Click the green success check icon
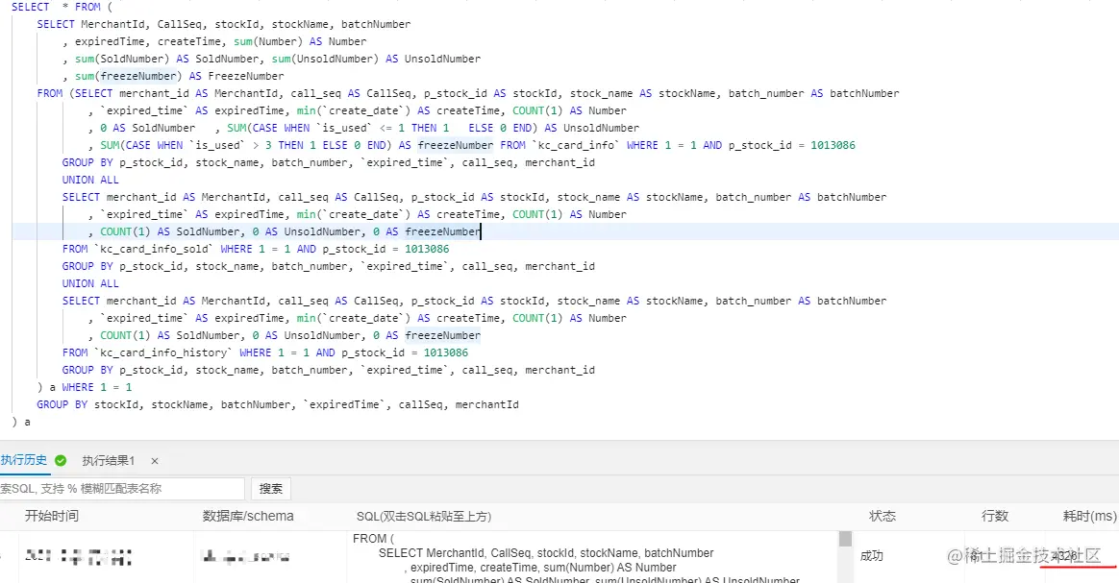The width and height of the screenshot is (1119, 583). click(x=61, y=460)
